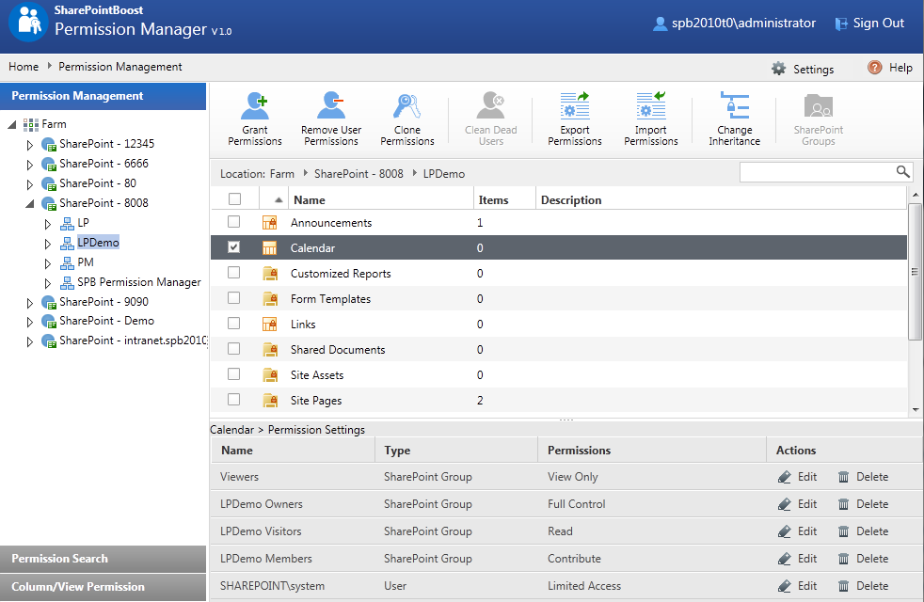This screenshot has height=602, width=924.
Task: Expand the SharePoint - 12345 node
Action: 29,144
